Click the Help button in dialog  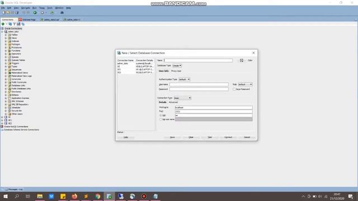click(126, 137)
